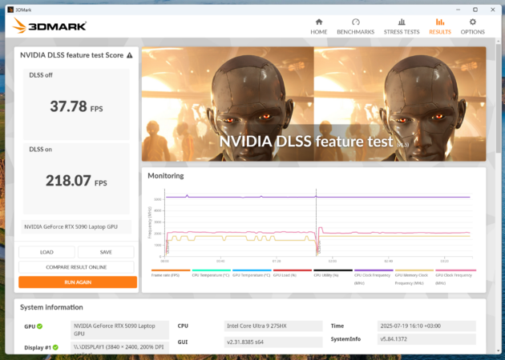Click the vertical scrollbar of results page
505x360 pixels.
tap(499, 97)
